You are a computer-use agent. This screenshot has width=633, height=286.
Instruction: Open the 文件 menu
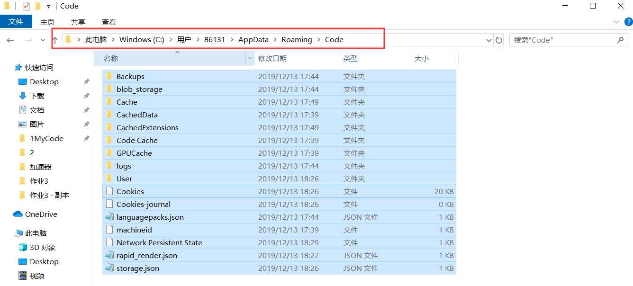[16, 22]
